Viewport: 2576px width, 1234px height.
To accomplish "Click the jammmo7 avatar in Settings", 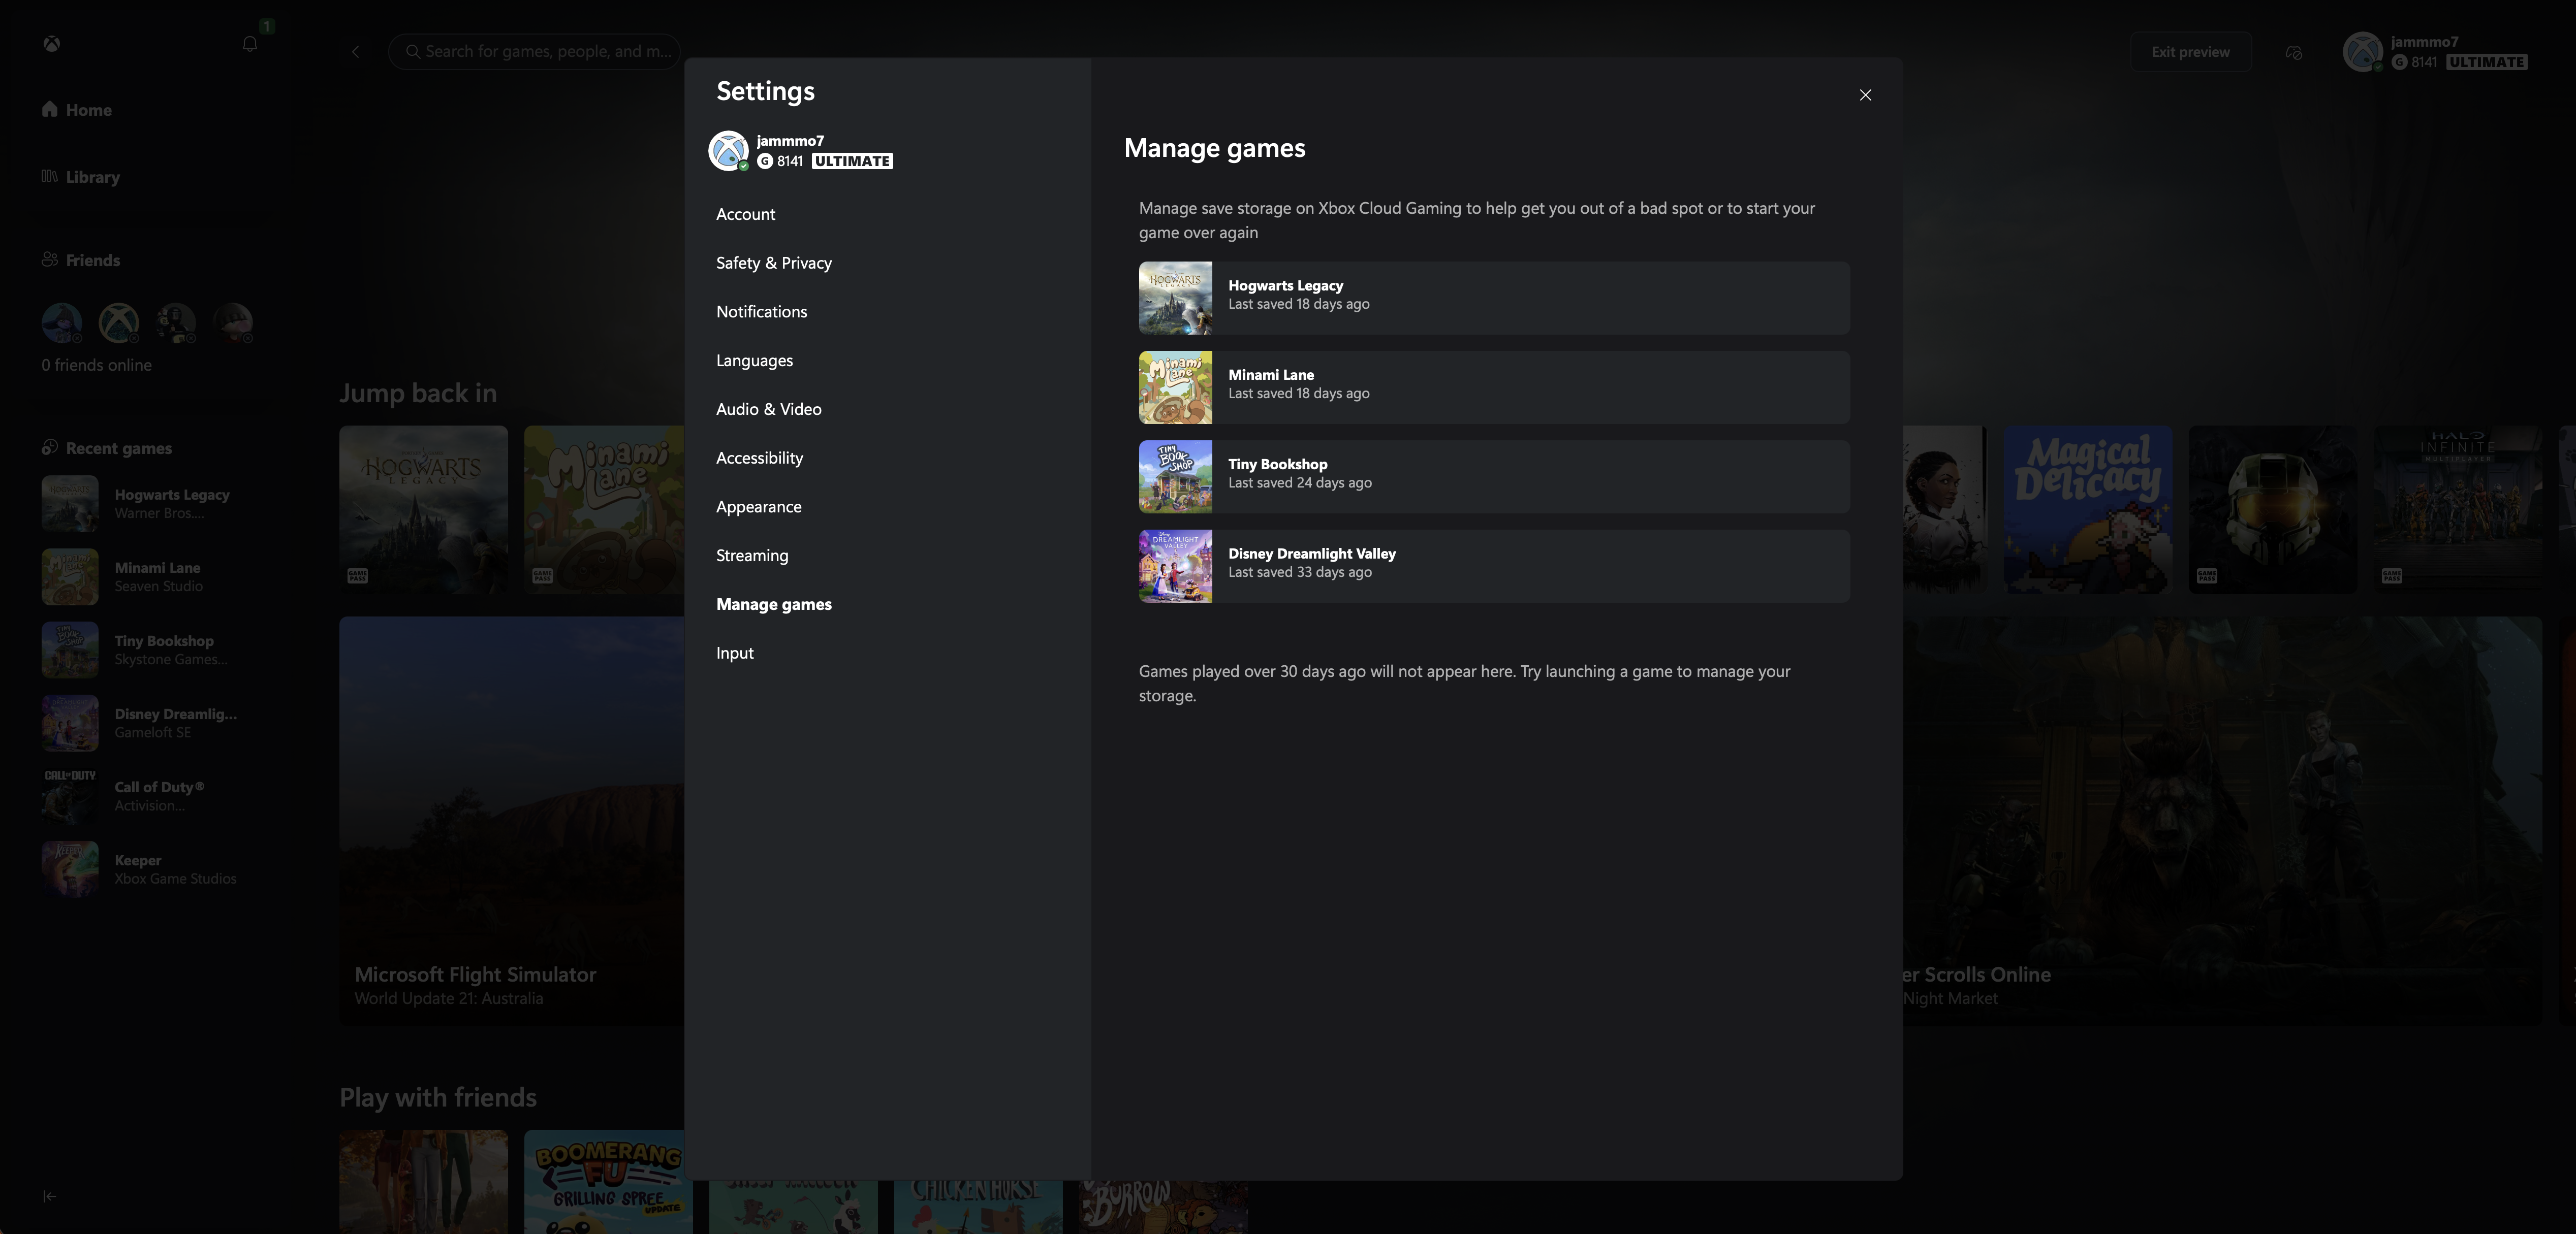I will pyautogui.click(x=728, y=151).
